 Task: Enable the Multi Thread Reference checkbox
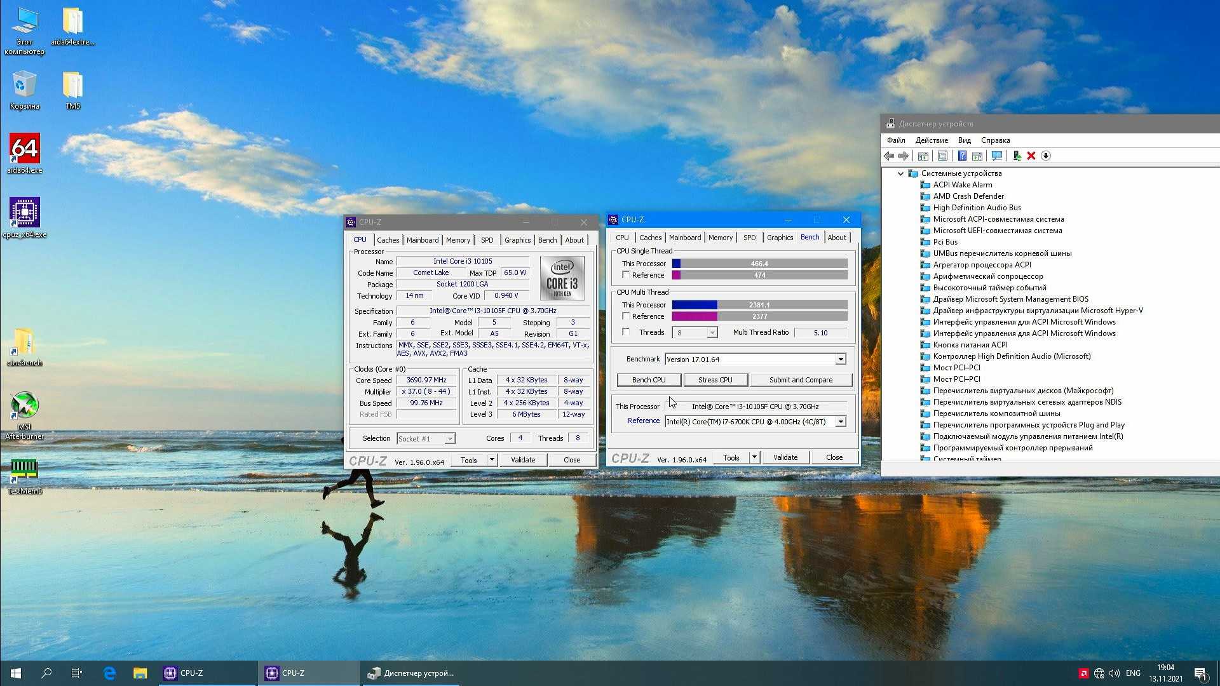(626, 316)
